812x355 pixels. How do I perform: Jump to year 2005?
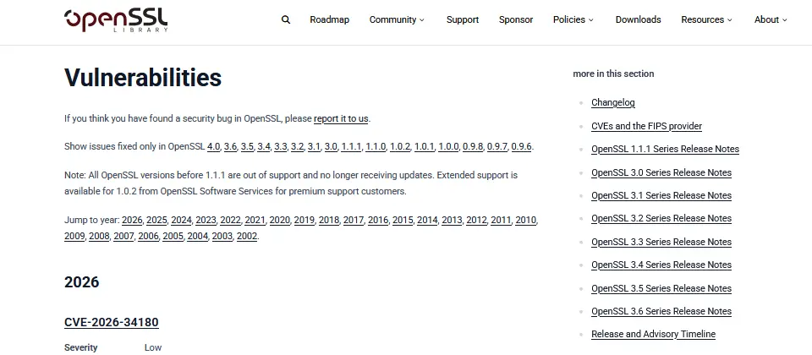tap(173, 237)
